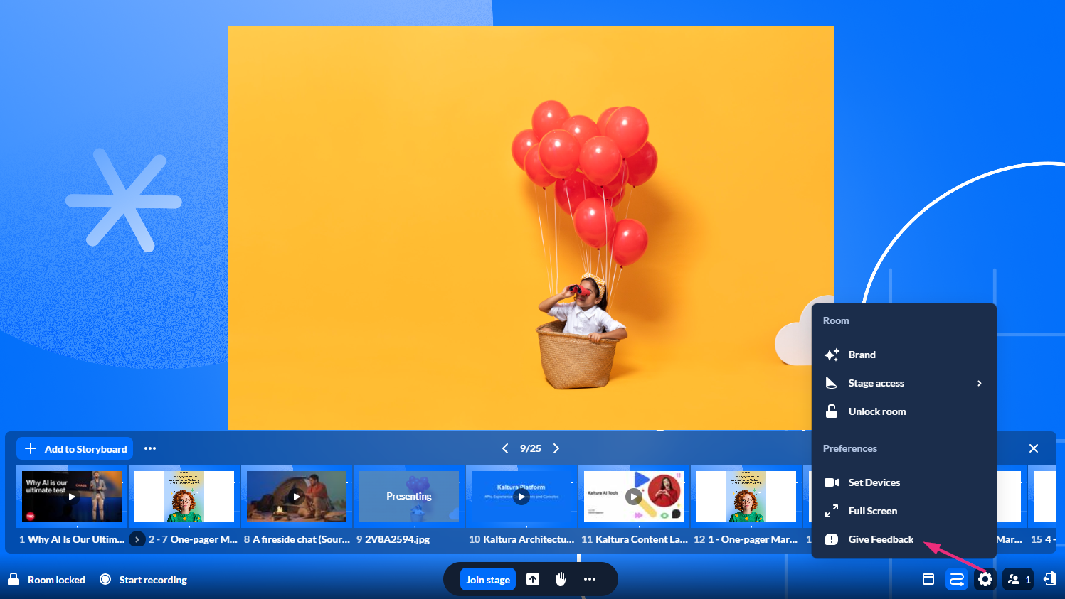The width and height of the screenshot is (1065, 599).
Task: Click the presented balloon image on stage
Action: point(531,227)
